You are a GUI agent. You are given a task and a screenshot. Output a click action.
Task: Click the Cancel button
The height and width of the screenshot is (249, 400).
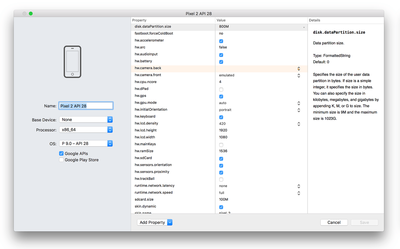[334, 222]
